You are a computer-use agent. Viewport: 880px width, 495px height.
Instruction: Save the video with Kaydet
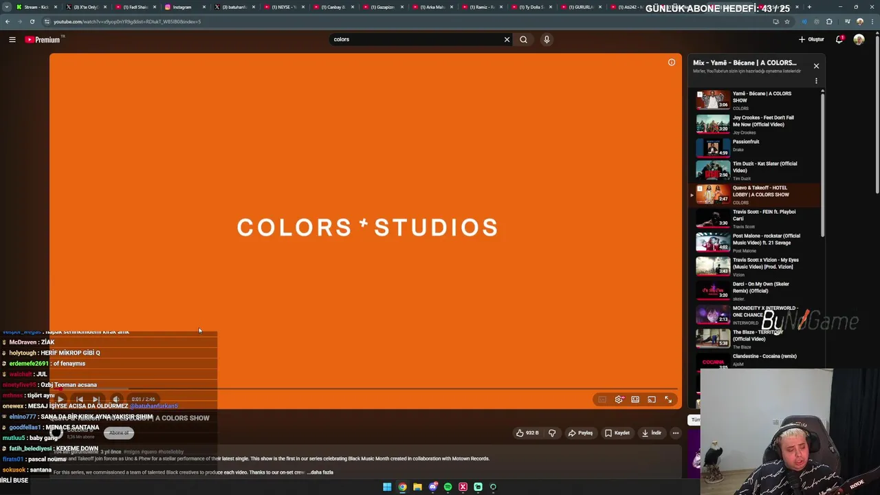coord(617,433)
